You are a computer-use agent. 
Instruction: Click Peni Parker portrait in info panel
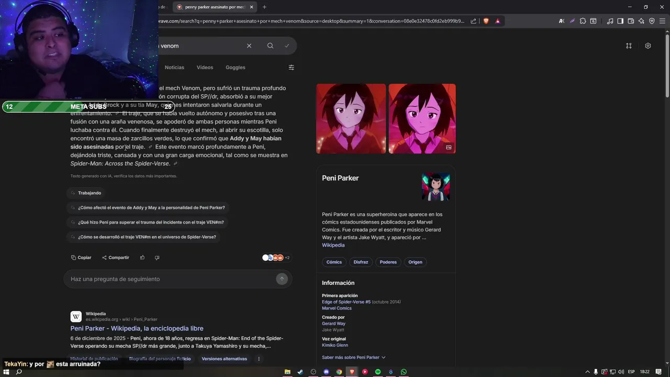pyautogui.click(x=435, y=187)
